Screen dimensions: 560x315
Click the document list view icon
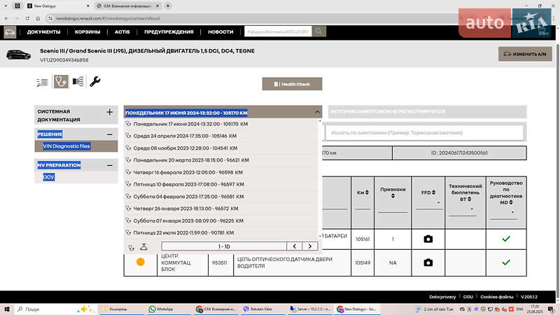[x=43, y=82]
